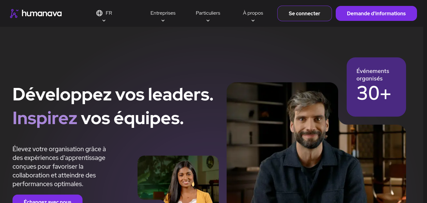Click the purple humanava logo icon
This screenshot has height=203, width=427.
[x=14, y=13]
